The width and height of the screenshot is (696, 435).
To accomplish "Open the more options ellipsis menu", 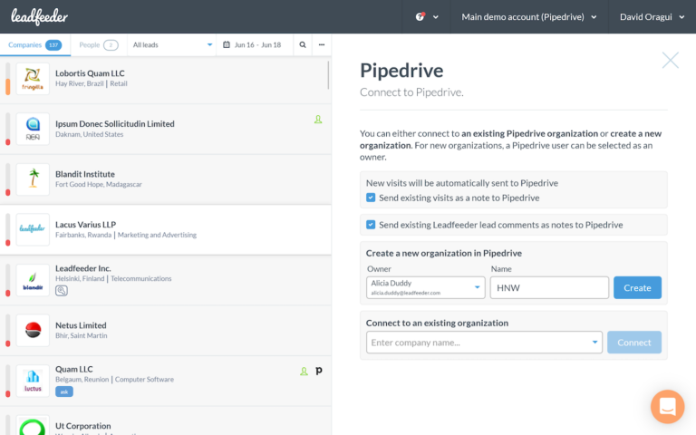I will [x=322, y=44].
